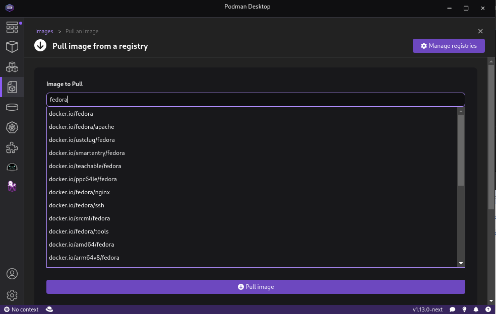Choose docker.io/fedora/nginx in the list

pyautogui.click(x=79, y=192)
